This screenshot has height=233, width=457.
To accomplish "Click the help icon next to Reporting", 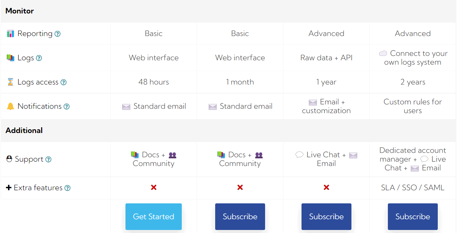I will point(58,34).
